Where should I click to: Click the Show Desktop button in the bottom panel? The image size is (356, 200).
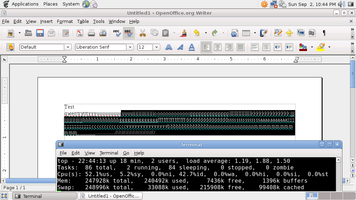pyautogui.click(x=4, y=196)
